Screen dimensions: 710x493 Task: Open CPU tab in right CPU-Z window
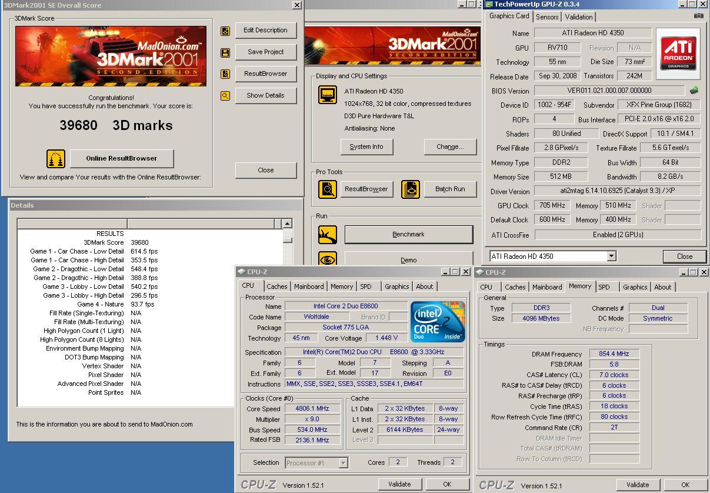point(486,287)
